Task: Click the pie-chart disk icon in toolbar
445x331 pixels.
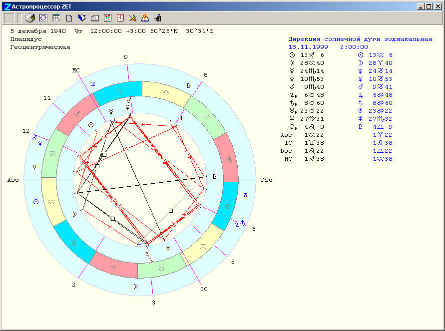Action: point(30,18)
